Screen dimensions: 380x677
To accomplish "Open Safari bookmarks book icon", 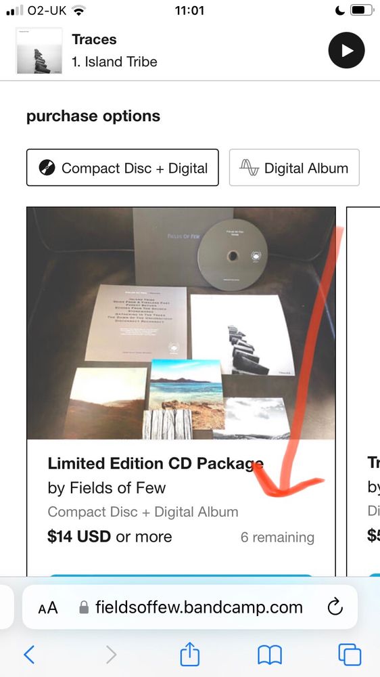I will 270,655.
